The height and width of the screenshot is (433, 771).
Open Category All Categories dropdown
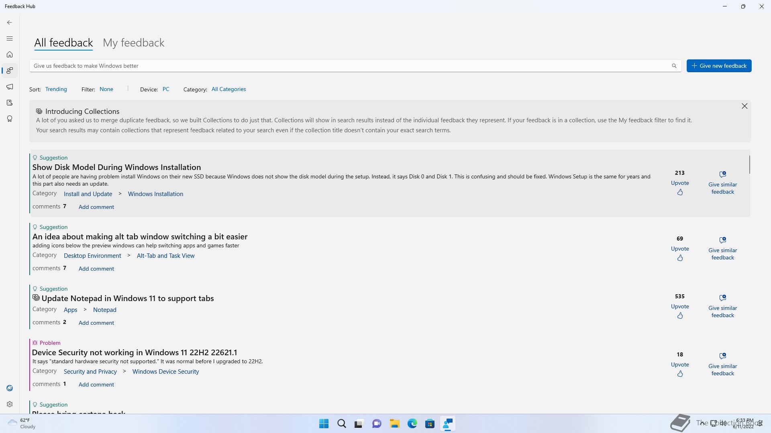(x=229, y=89)
